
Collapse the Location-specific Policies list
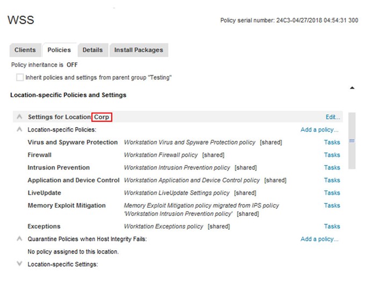click(x=20, y=129)
